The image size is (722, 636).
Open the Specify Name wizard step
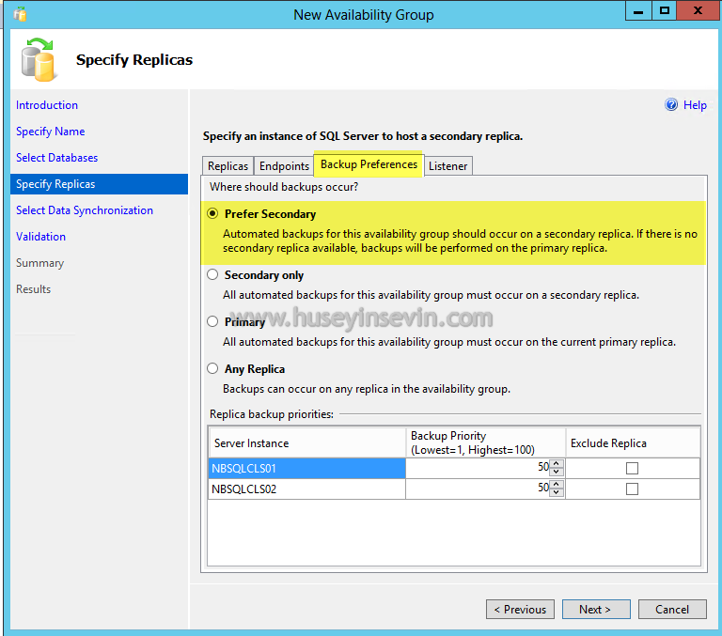(51, 132)
